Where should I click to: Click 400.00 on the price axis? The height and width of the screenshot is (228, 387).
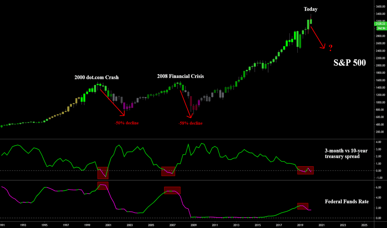[380, 124]
